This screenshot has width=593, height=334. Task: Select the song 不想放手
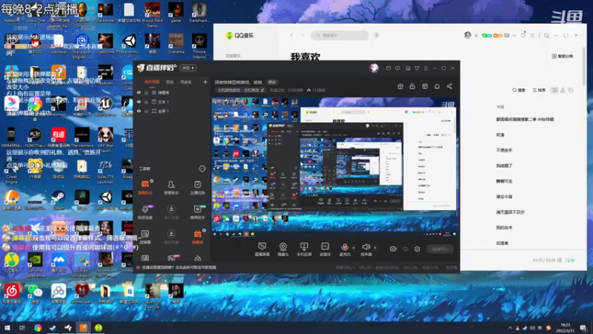pos(504,151)
